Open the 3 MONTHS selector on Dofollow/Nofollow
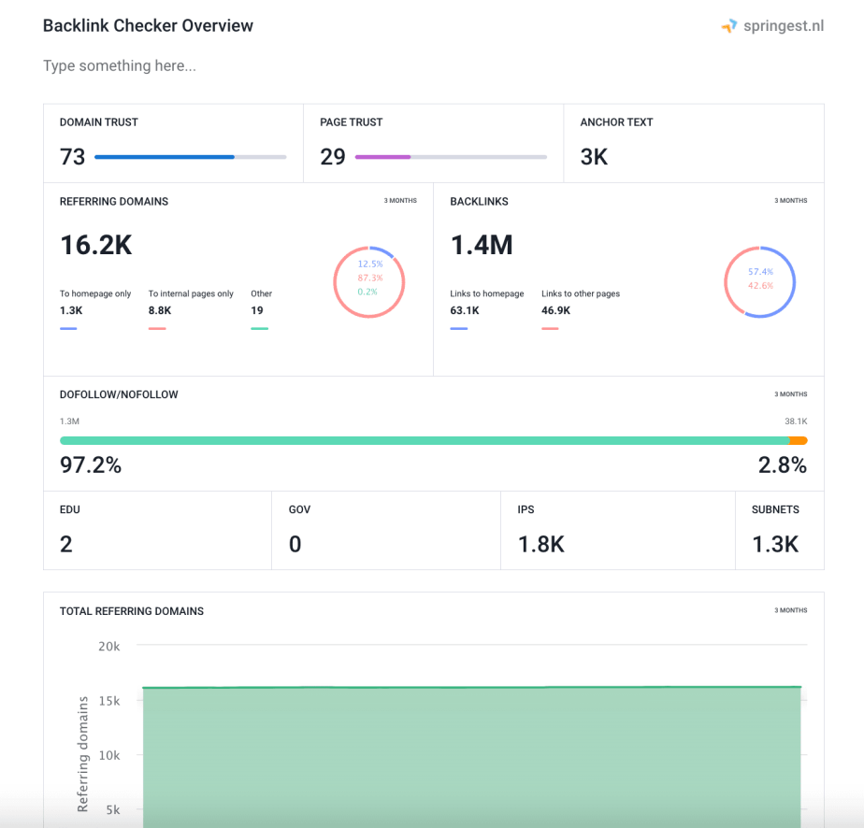This screenshot has height=828, width=864. (791, 393)
